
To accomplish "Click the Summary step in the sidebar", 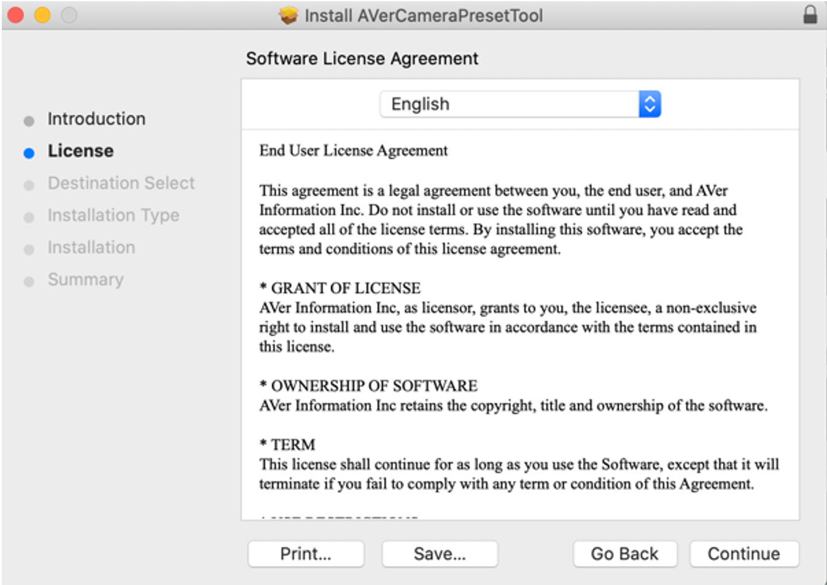I will [85, 279].
